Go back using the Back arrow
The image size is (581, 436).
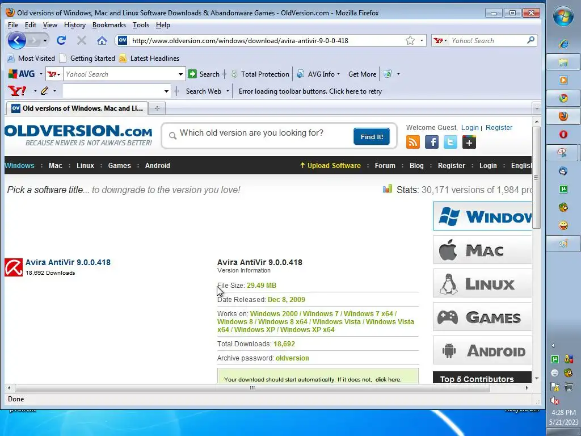coord(16,40)
